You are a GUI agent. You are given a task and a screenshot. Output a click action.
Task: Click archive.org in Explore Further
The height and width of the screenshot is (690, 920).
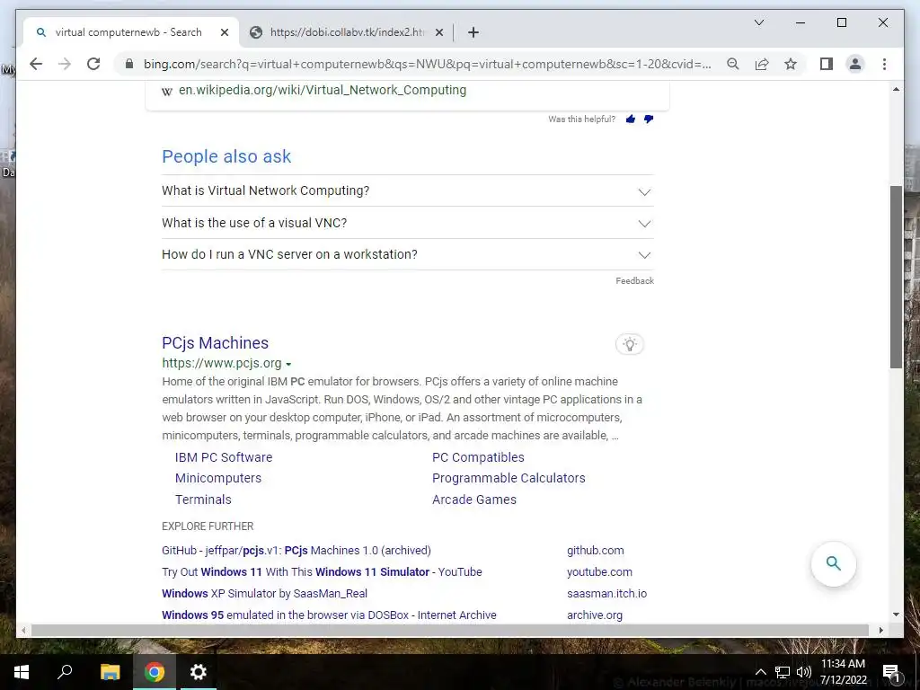(x=595, y=615)
